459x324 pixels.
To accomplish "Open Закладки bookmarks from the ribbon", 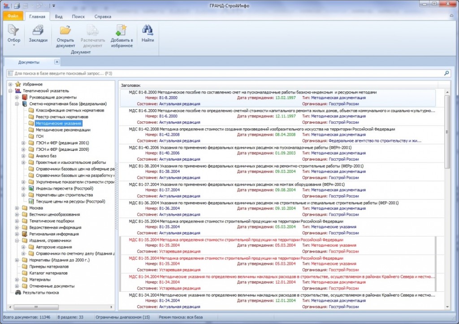I will [x=38, y=34].
